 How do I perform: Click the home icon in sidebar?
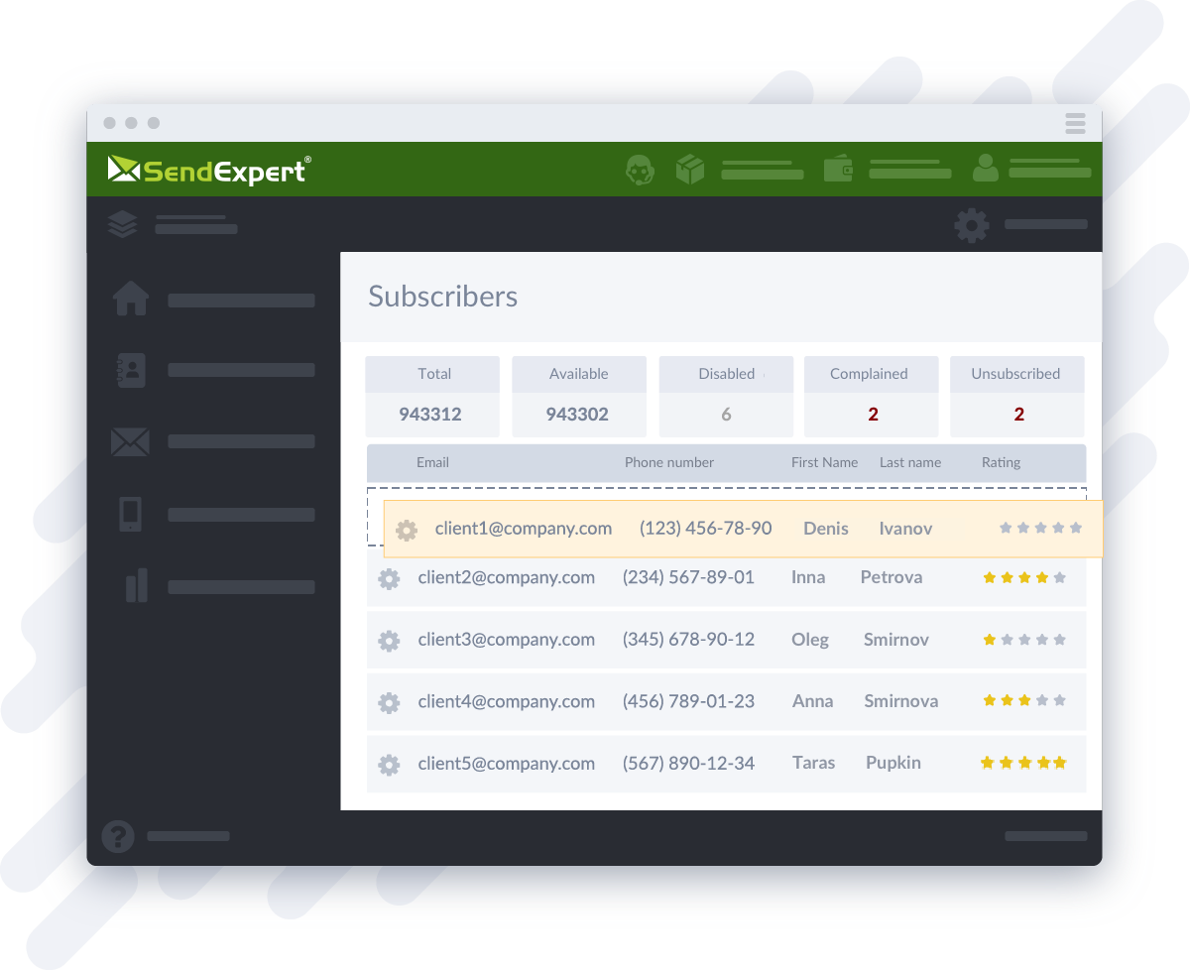[x=131, y=298]
